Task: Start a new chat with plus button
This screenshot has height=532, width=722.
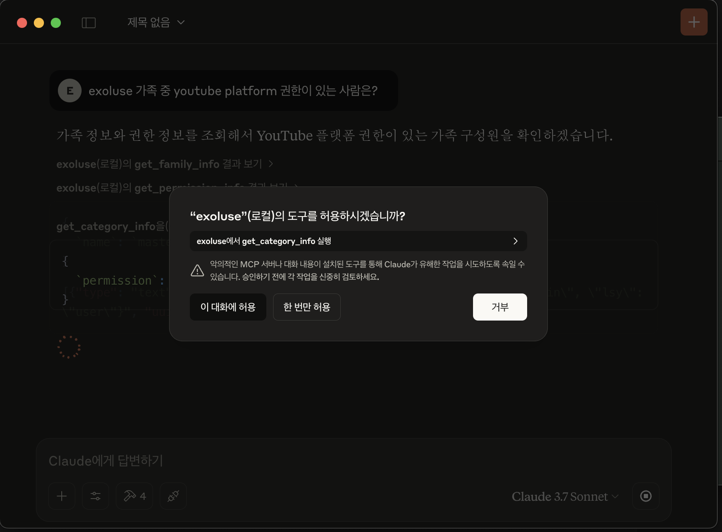Action: pyautogui.click(x=694, y=22)
